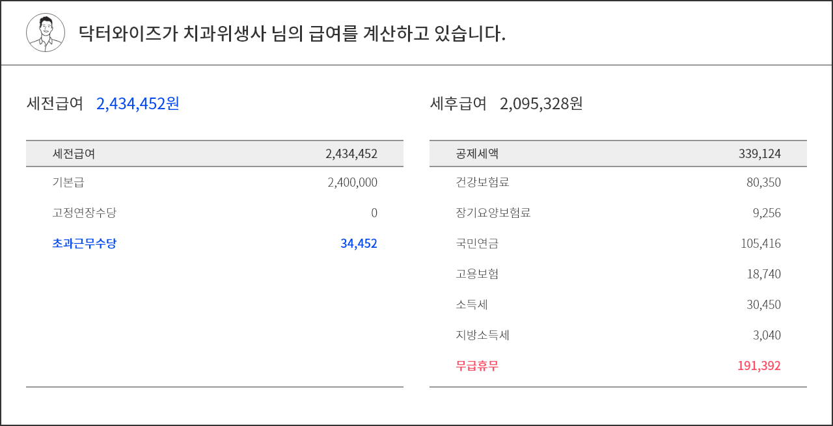Click the 2,400,000 base pay amount

tap(352, 182)
